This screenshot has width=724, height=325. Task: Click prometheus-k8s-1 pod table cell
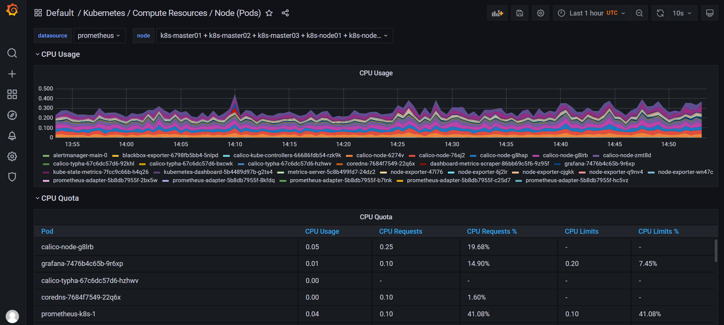point(166,314)
